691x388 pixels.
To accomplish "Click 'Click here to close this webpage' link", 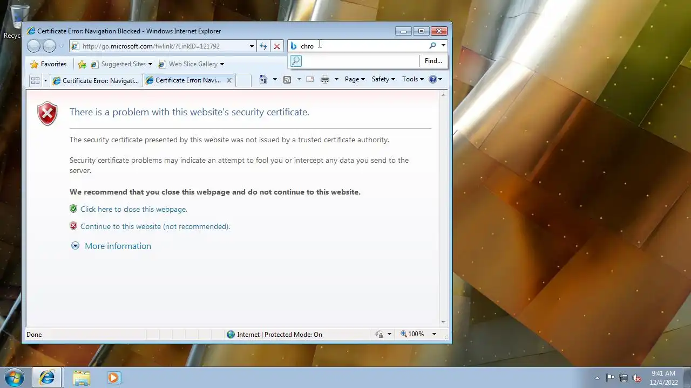I will pyautogui.click(x=134, y=209).
